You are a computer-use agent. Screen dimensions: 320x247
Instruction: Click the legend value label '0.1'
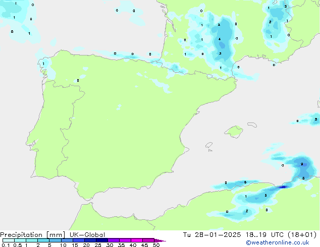6,245
